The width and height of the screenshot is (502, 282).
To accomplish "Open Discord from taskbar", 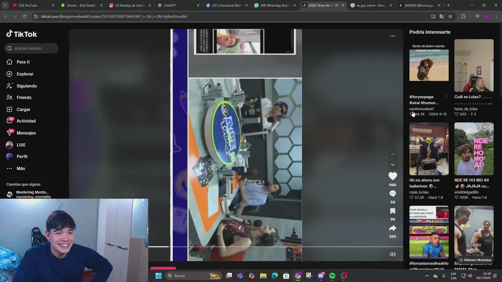I will click(321, 276).
